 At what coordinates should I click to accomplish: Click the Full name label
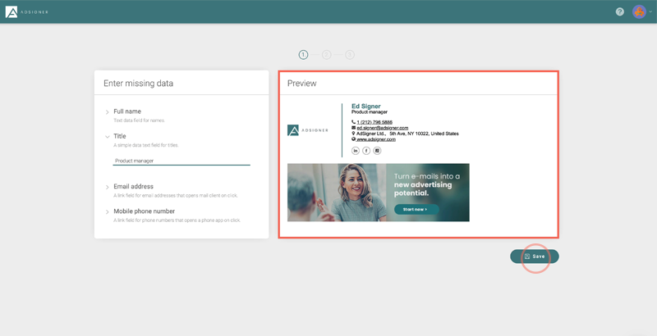pos(127,111)
